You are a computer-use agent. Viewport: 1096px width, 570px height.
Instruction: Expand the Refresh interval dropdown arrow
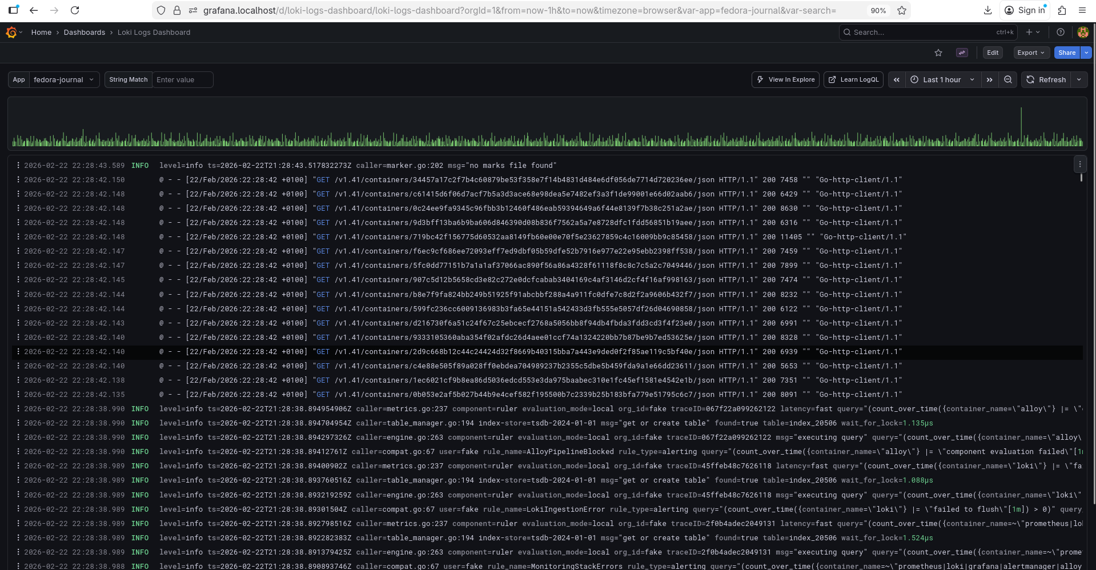point(1079,80)
